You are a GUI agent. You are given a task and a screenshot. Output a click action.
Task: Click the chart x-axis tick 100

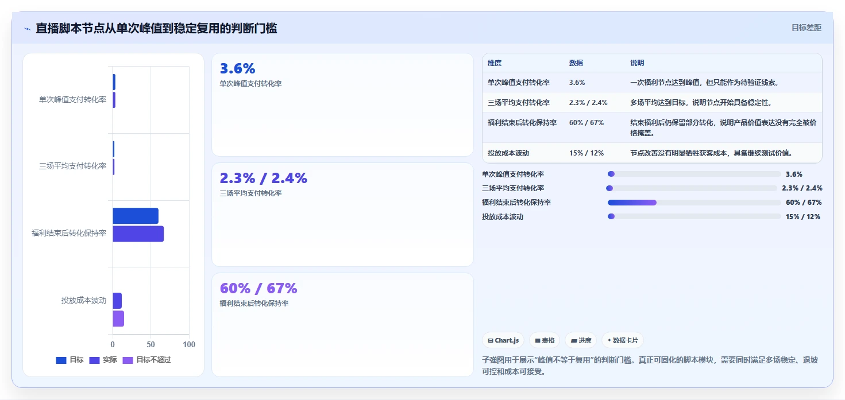click(189, 344)
